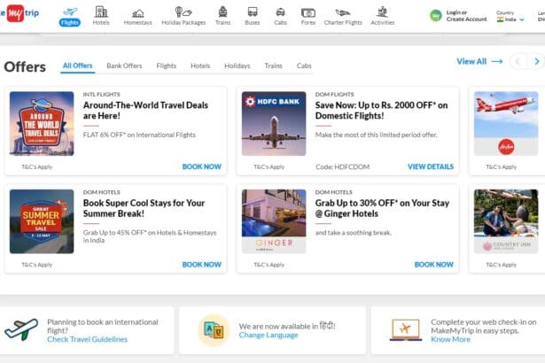Click the Around-The-World Travel Deals heading

pos(145,111)
